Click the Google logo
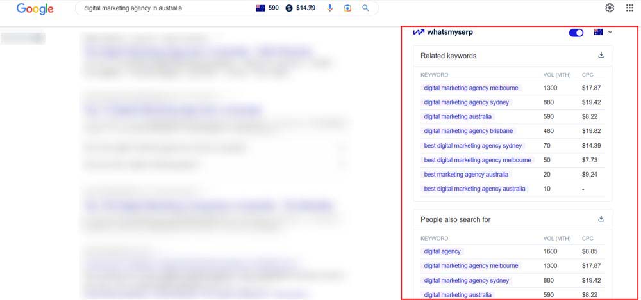 coord(35,9)
